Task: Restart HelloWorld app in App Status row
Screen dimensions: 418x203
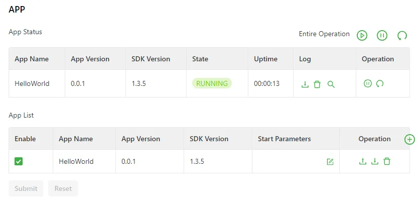Action: (380, 83)
